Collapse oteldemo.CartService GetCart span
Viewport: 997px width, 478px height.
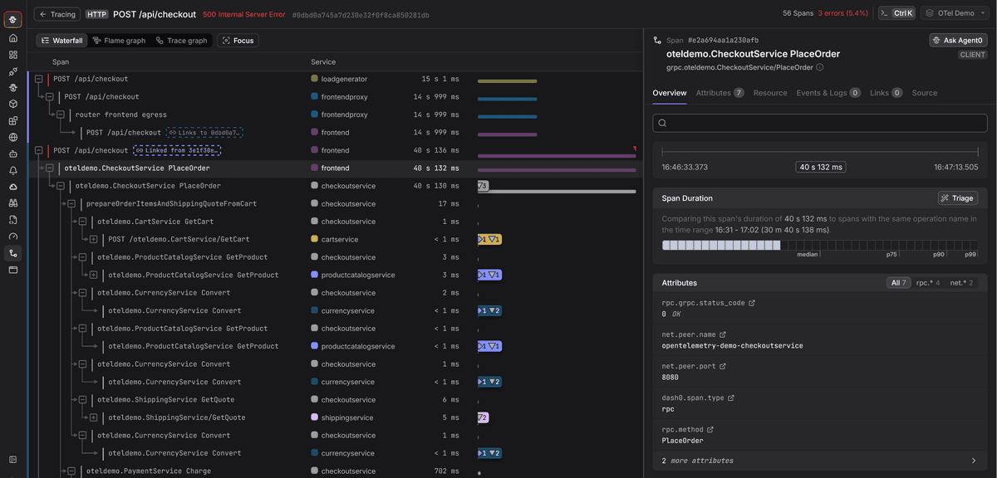[x=82, y=222]
